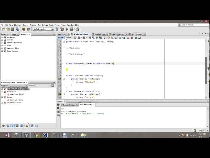Image resolution: width=210 pixels, height=158 pixels.
Task: Open the Debug Project dropdown arrow
Action: tap(74, 29)
